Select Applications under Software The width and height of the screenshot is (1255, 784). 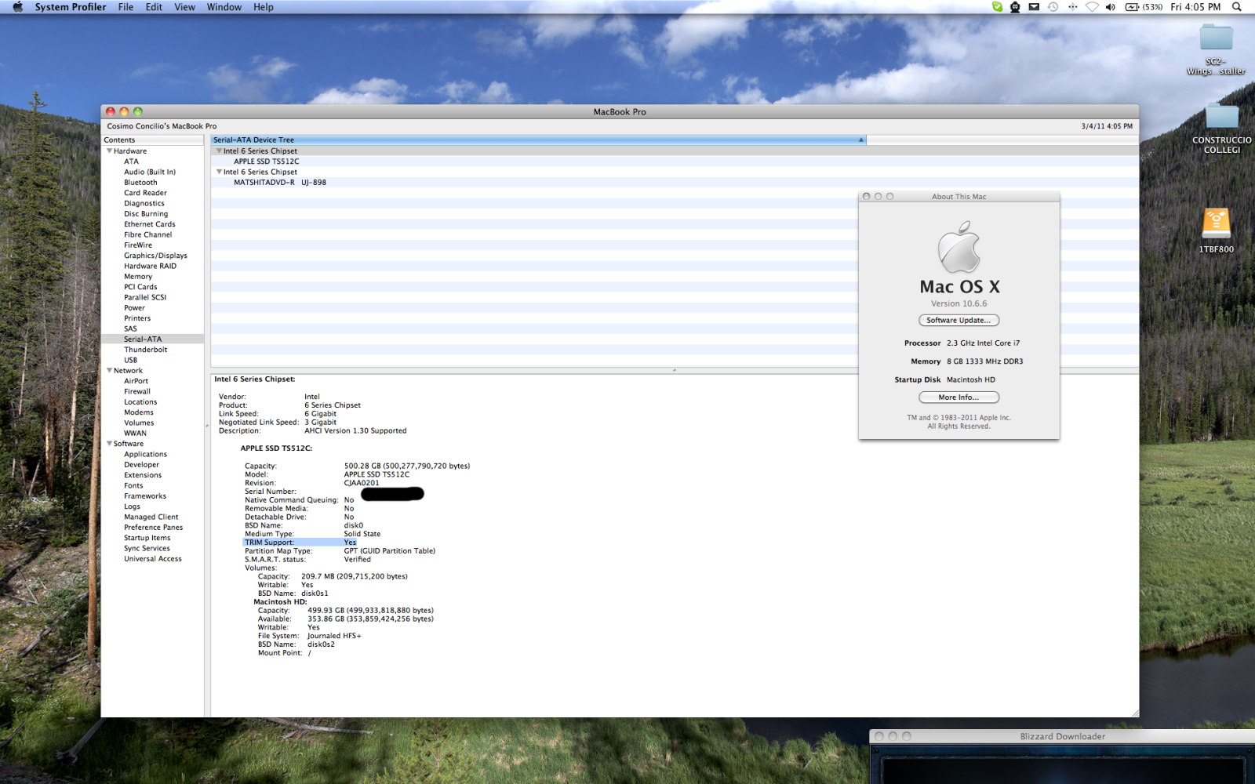point(145,454)
